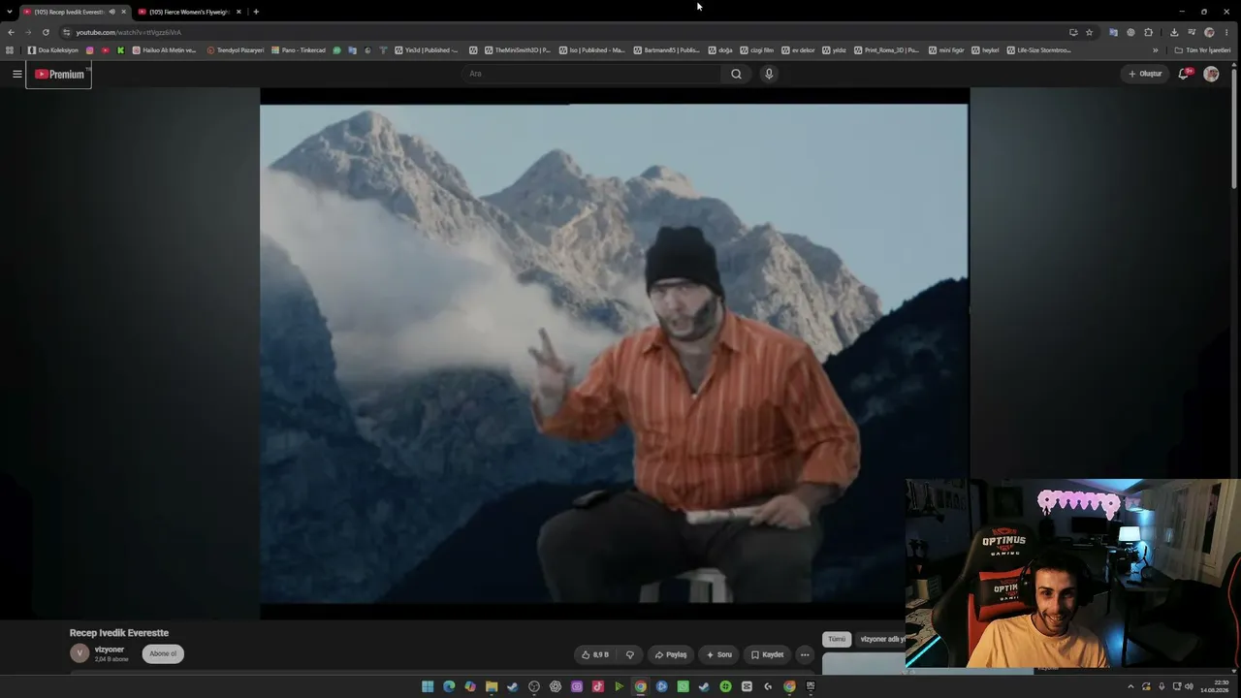Open File Explorer from taskbar
This screenshot has width=1241, height=698.
tap(492, 686)
